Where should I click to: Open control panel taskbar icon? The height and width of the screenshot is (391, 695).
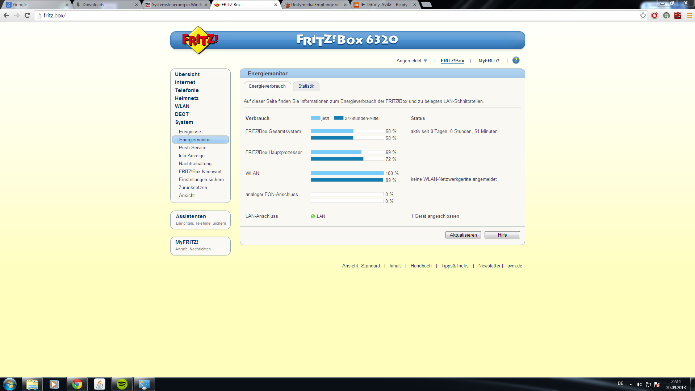point(144,384)
